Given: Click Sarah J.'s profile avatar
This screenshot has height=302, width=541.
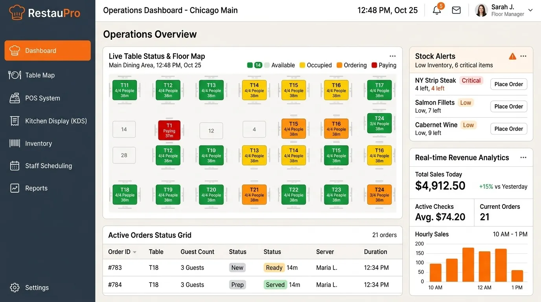Looking at the screenshot, I should [481, 10].
